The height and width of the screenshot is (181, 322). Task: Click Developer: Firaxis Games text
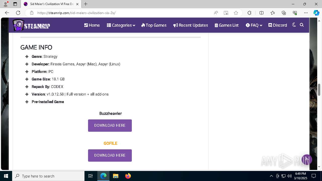pos(76,64)
